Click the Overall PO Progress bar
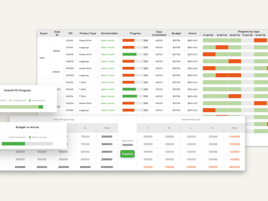 point(21,107)
